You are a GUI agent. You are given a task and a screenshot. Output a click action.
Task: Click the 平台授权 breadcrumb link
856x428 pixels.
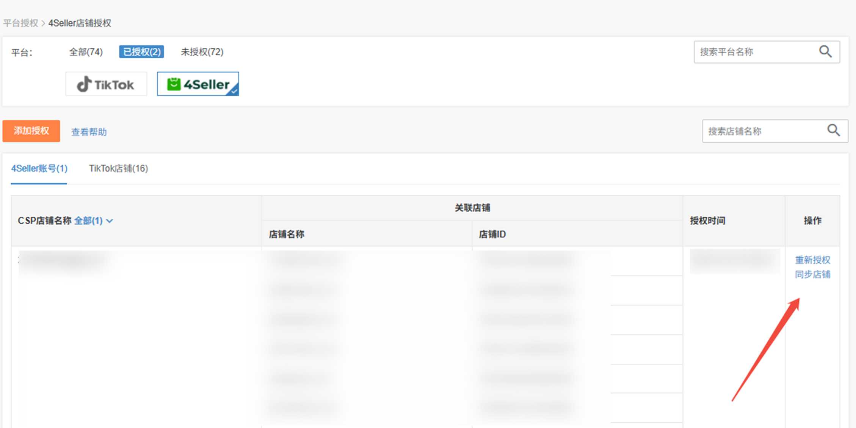(x=20, y=23)
